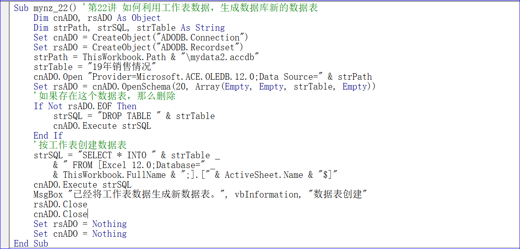Click the OpenSchema statement line
Screen dimensions: 520x249
(204, 87)
